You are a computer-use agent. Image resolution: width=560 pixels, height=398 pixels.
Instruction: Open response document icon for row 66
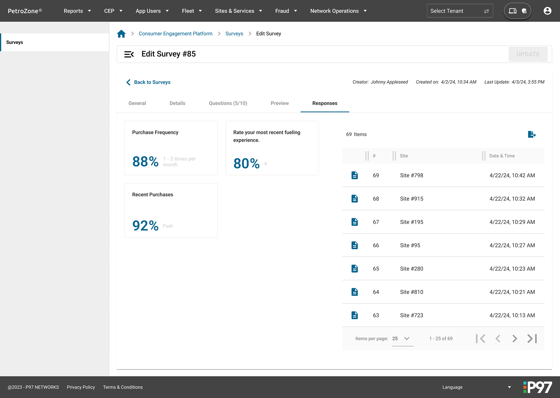point(355,245)
